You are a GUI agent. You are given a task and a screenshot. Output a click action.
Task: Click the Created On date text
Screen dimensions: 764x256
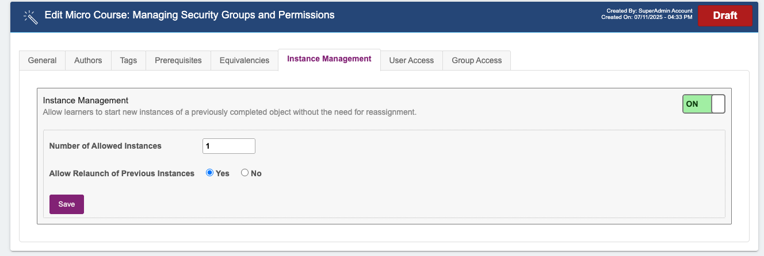click(x=647, y=17)
